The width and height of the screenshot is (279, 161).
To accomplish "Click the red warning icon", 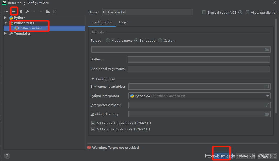I will pyautogui.click(x=89, y=147).
